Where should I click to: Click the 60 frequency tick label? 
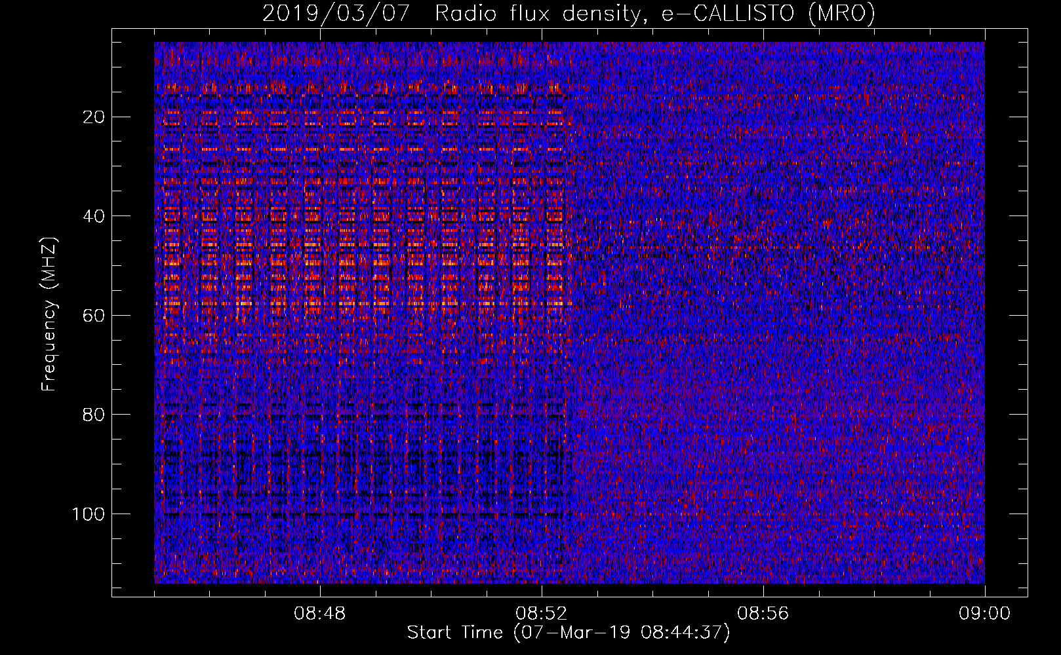tap(94, 316)
